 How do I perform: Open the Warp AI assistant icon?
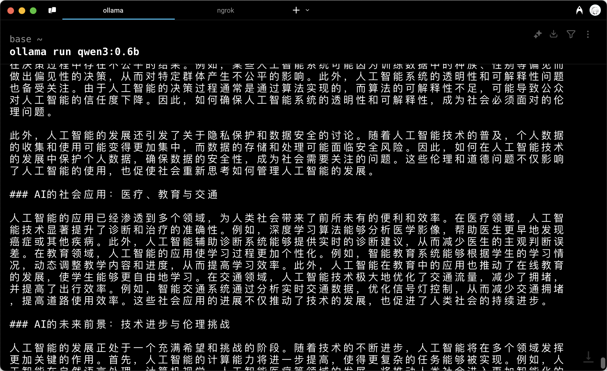[x=579, y=10]
